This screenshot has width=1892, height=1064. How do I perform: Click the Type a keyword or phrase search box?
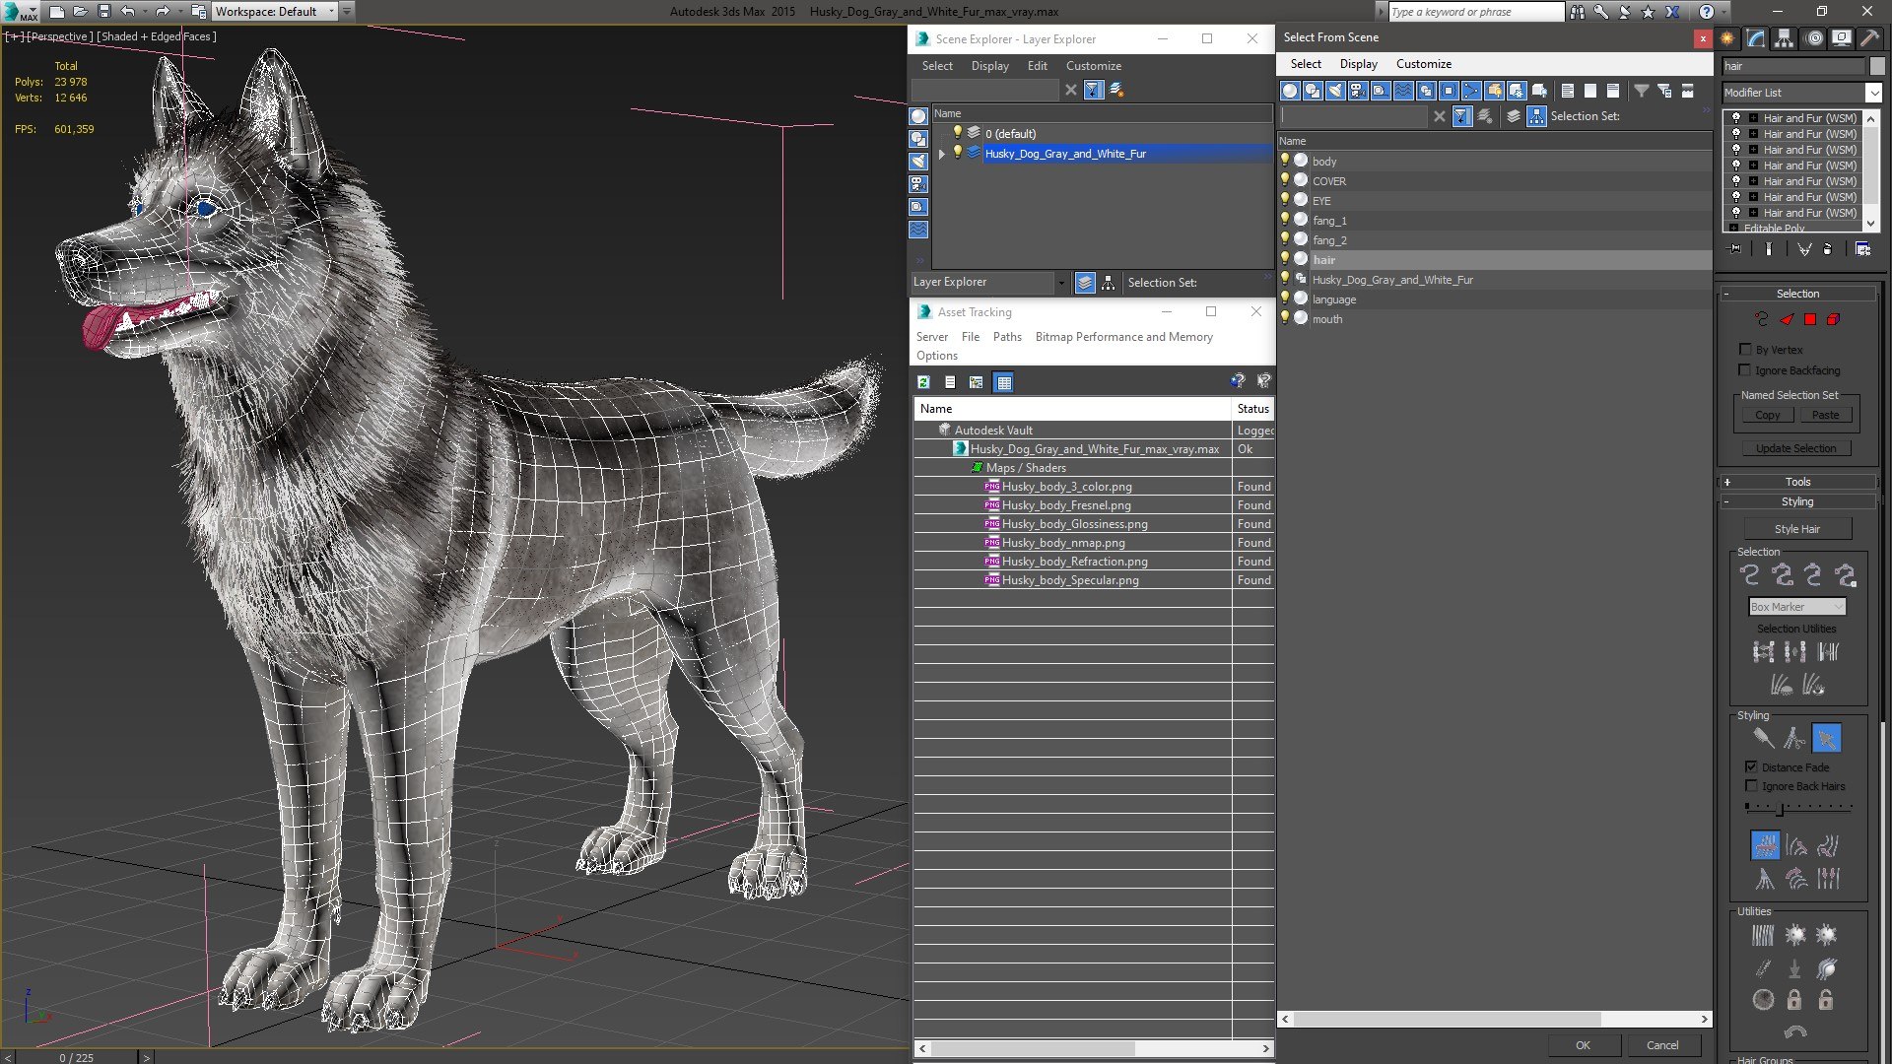click(1475, 12)
